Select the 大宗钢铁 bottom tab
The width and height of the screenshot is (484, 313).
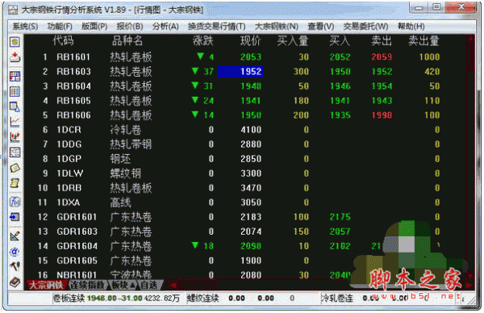pos(46,285)
